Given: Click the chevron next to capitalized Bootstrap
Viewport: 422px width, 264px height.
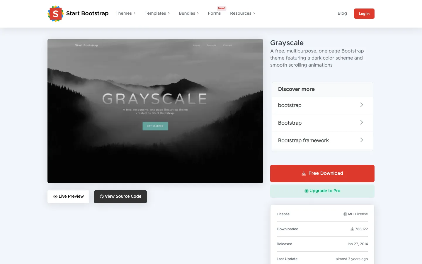Looking at the screenshot, I should [362, 123].
